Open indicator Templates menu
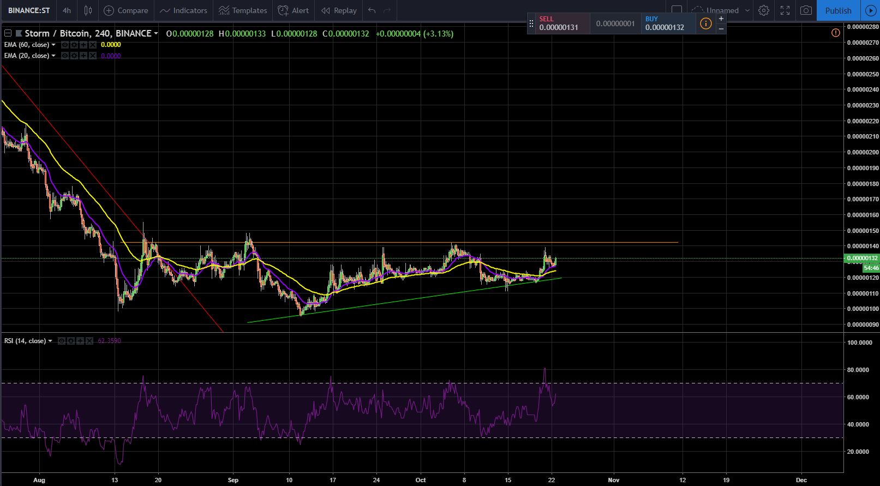The image size is (880, 486). click(x=243, y=10)
